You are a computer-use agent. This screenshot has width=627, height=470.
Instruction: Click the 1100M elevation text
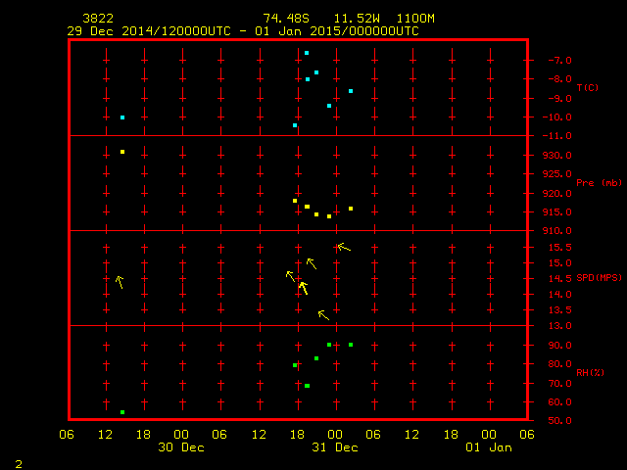[x=414, y=19]
